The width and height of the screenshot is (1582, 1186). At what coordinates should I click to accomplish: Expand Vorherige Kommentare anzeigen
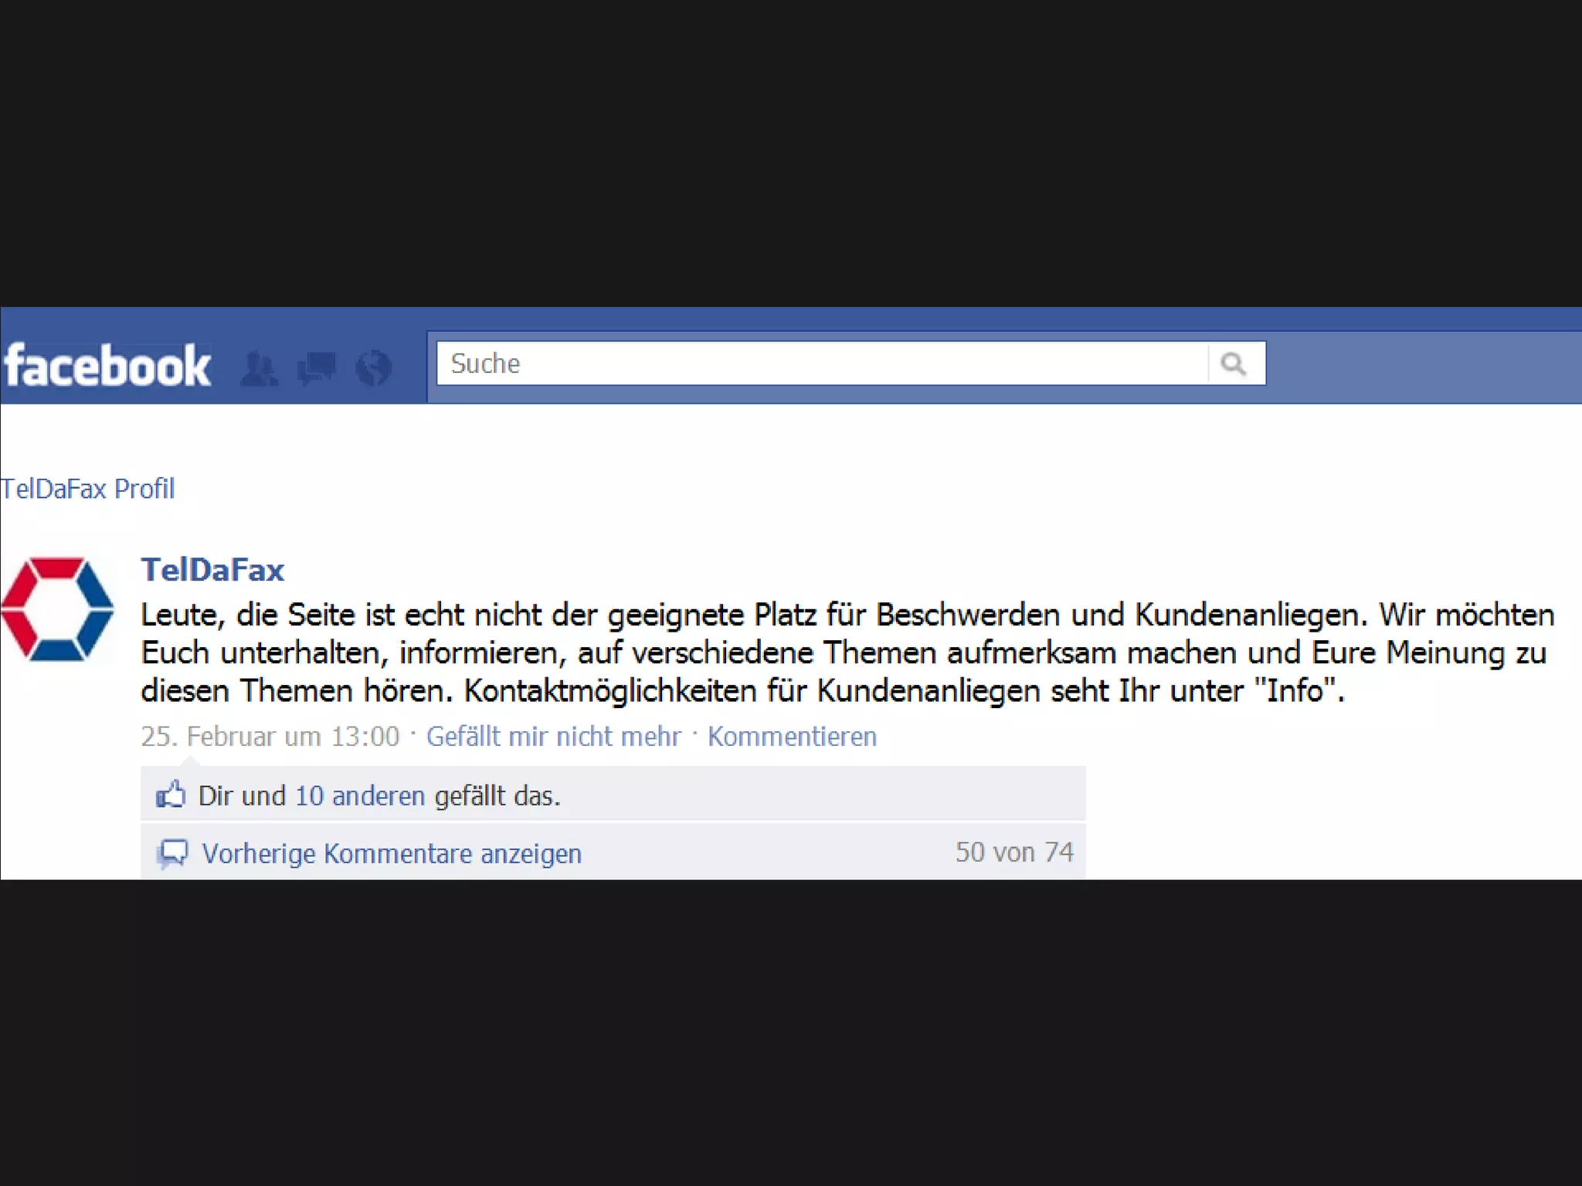392,854
